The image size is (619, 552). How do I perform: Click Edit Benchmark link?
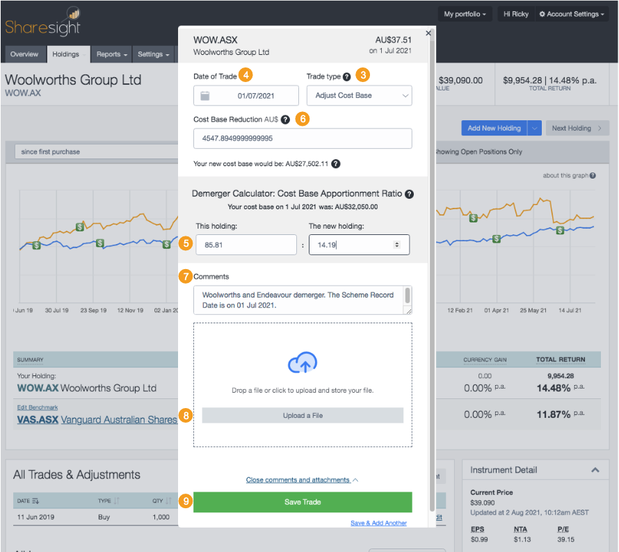pos(38,407)
